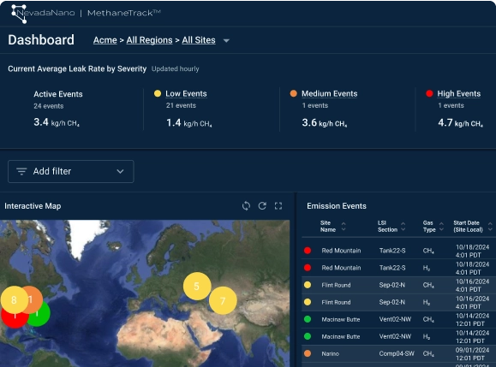Click the map sync icon
Screen dimensions: 496x367
pyautogui.click(x=246, y=206)
